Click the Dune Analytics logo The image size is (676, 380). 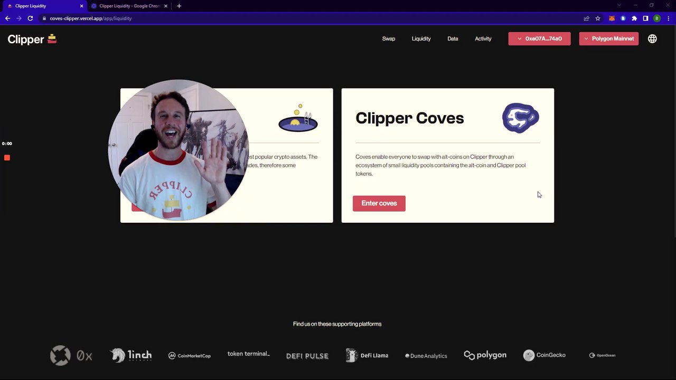tap(426, 356)
